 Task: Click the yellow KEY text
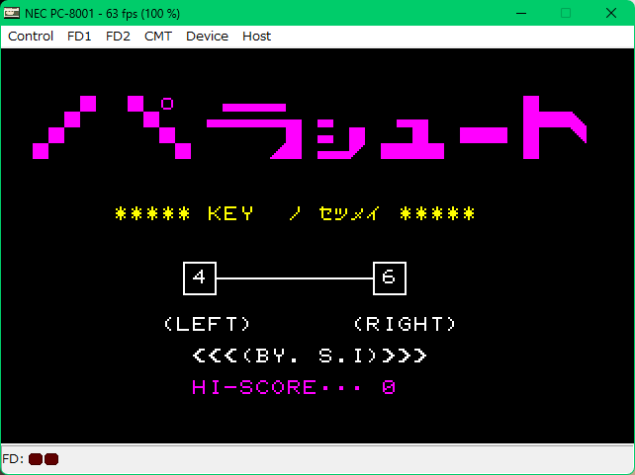tap(230, 213)
